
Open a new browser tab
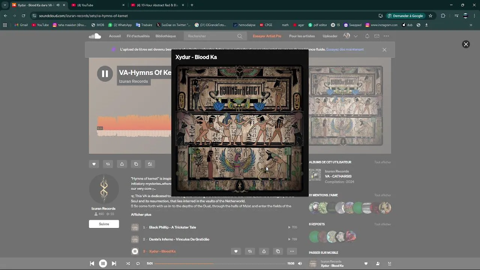tap(192, 5)
